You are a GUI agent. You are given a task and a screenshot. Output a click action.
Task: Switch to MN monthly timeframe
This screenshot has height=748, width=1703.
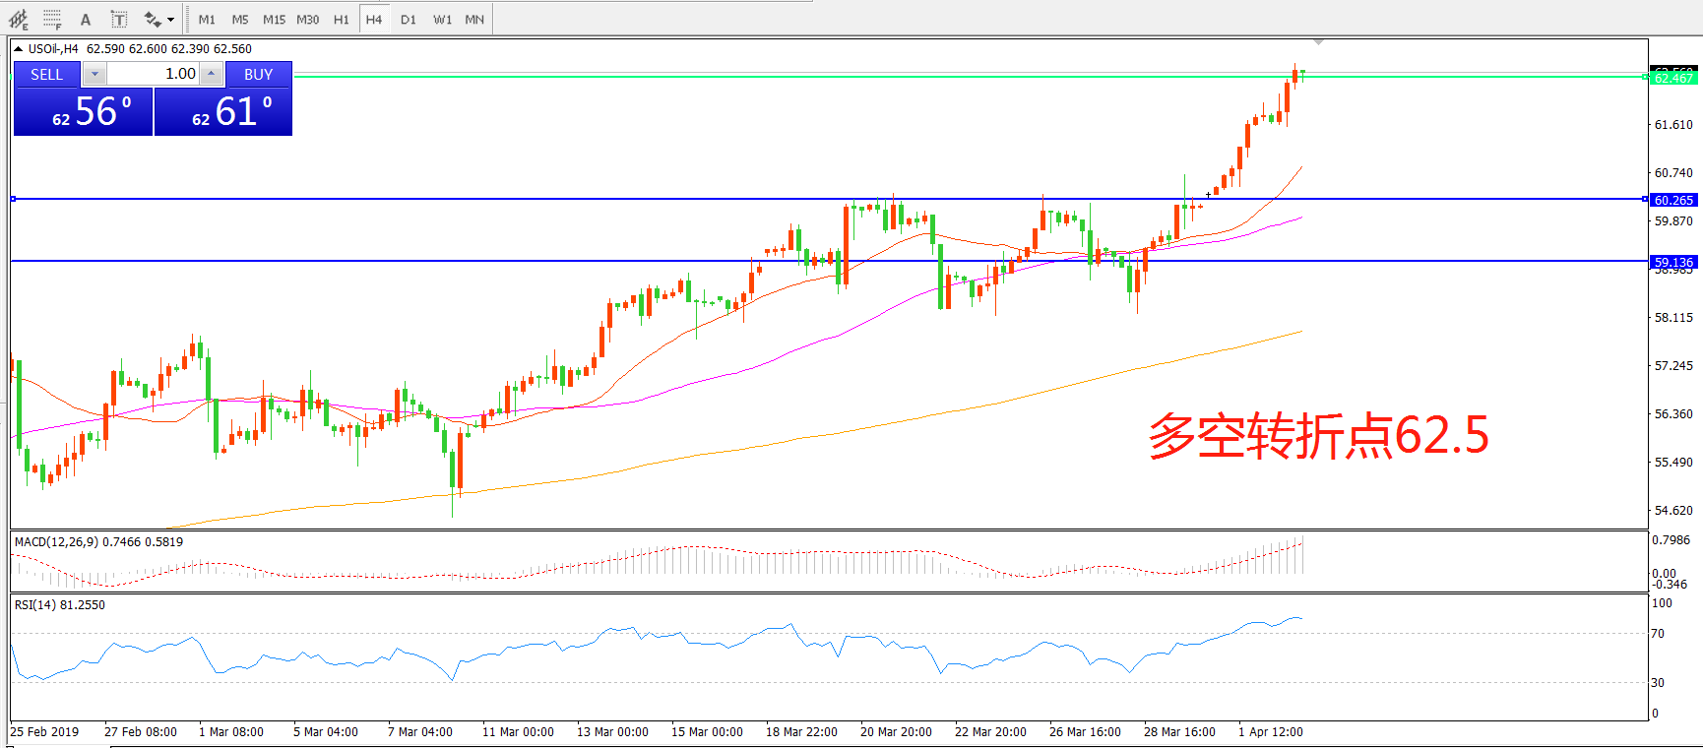click(474, 19)
